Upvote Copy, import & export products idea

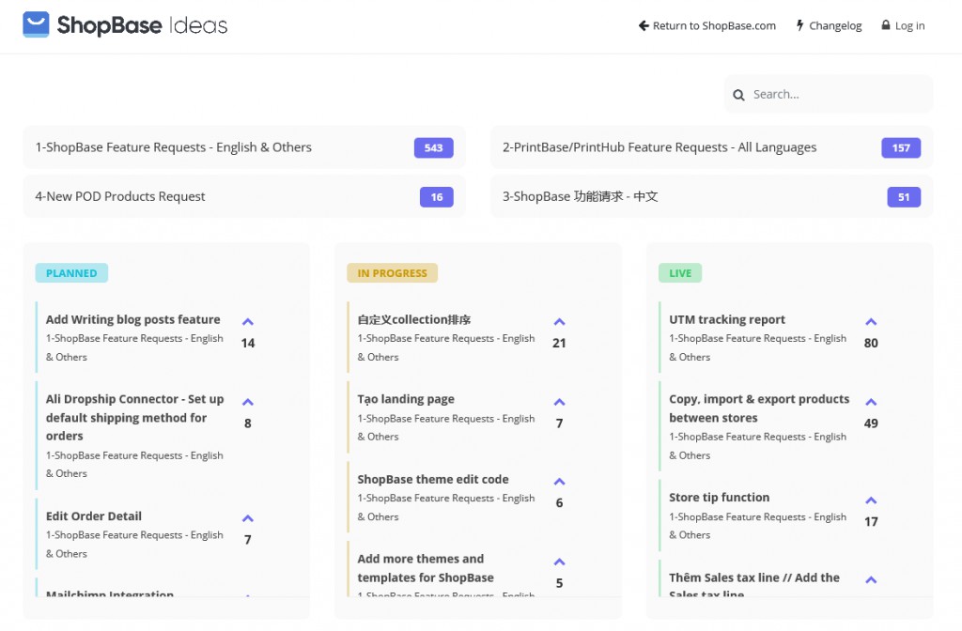click(871, 402)
